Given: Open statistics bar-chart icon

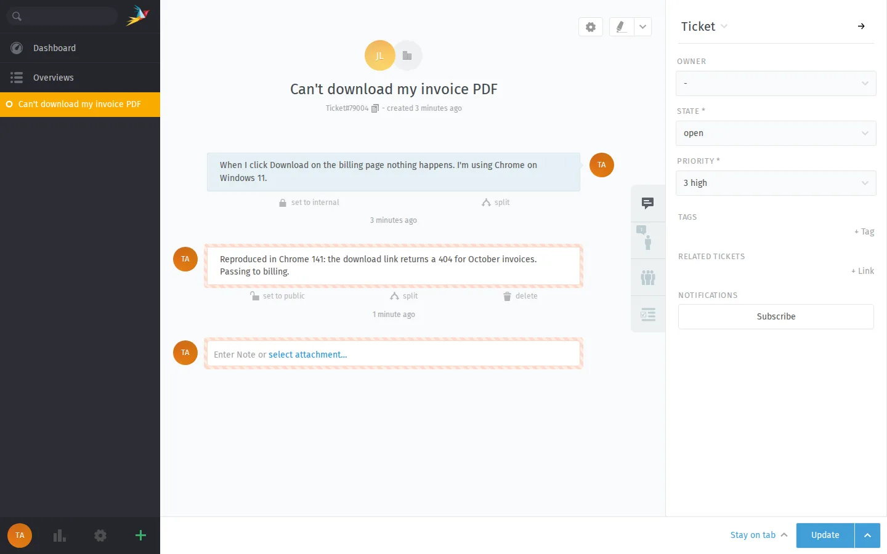Looking at the screenshot, I should (x=60, y=536).
